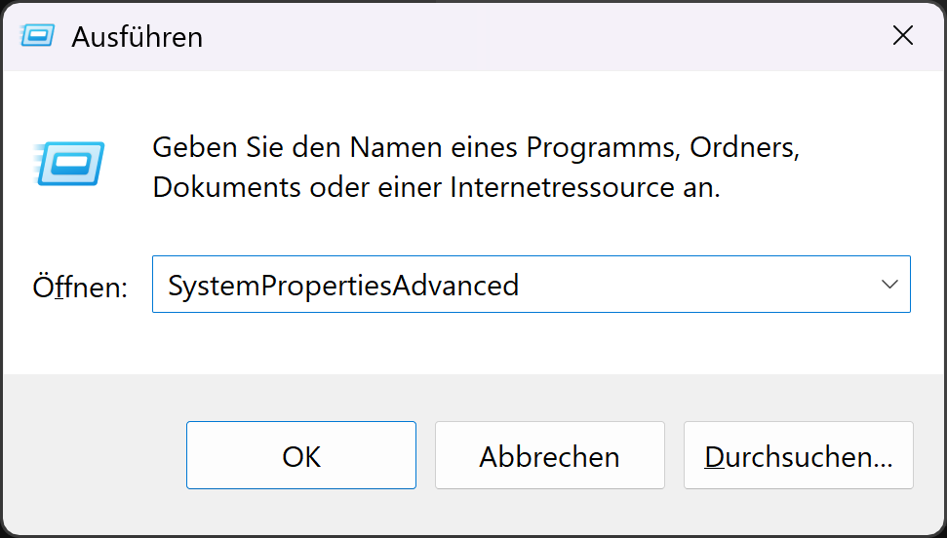This screenshot has width=947, height=538.
Task: Expand the Öffnen combo box history arrow
Action: point(888,285)
